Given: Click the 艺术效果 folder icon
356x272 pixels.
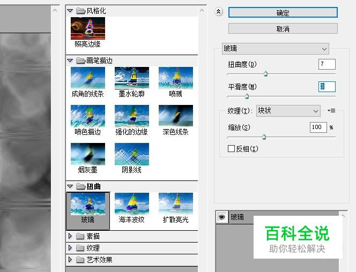Looking at the screenshot, I should (x=80, y=260).
